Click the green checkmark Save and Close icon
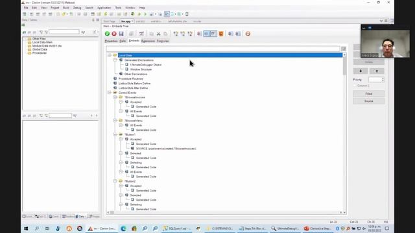This screenshot has width=415, height=233. pyautogui.click(x=107, y=34)
